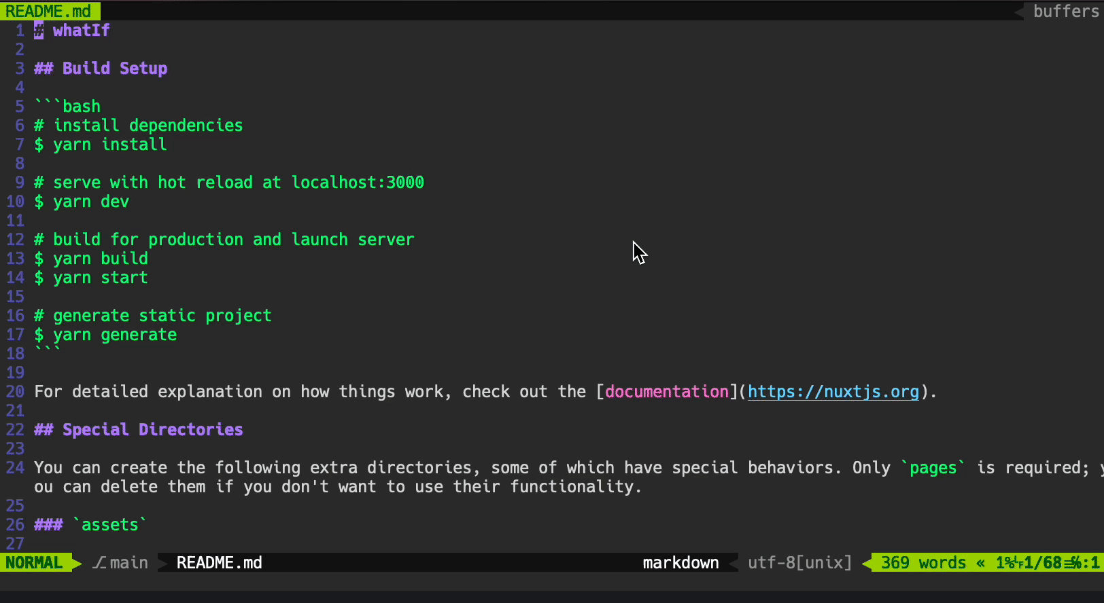Image resolution: width=1104 pixels, height=603 pixels.
Task: Click the yarn start command
Action: pyautogui.click(x=91, y=278)
